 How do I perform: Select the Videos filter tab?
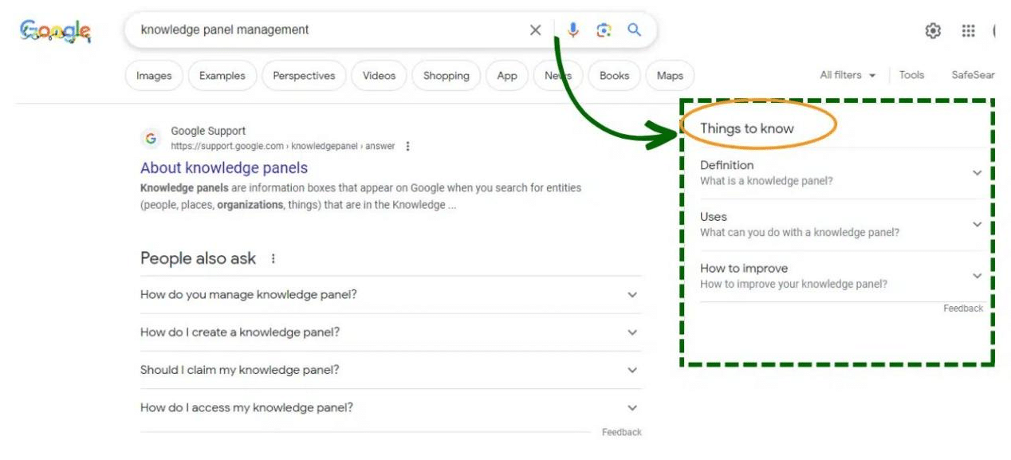(379, 76)
